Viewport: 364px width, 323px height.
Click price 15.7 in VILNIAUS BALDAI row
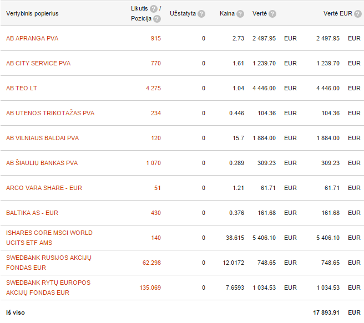(239, 138)
